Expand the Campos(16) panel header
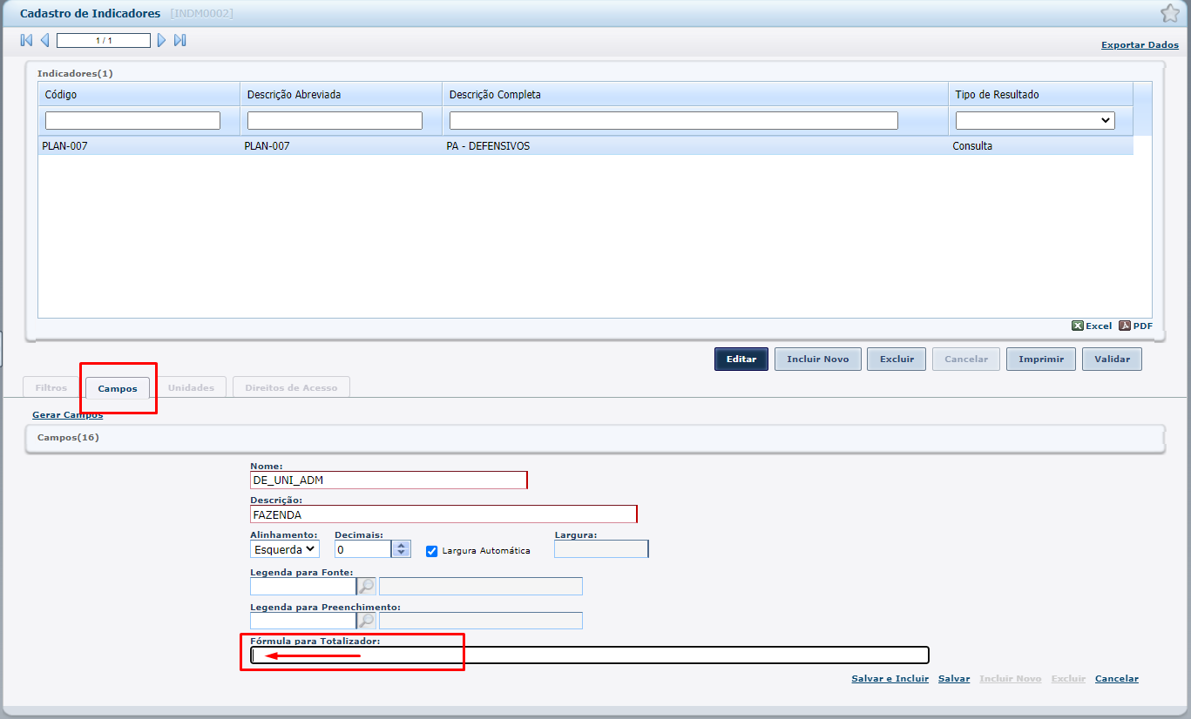The height and width of the screenshot is (719, 1191). pos(595,438)
